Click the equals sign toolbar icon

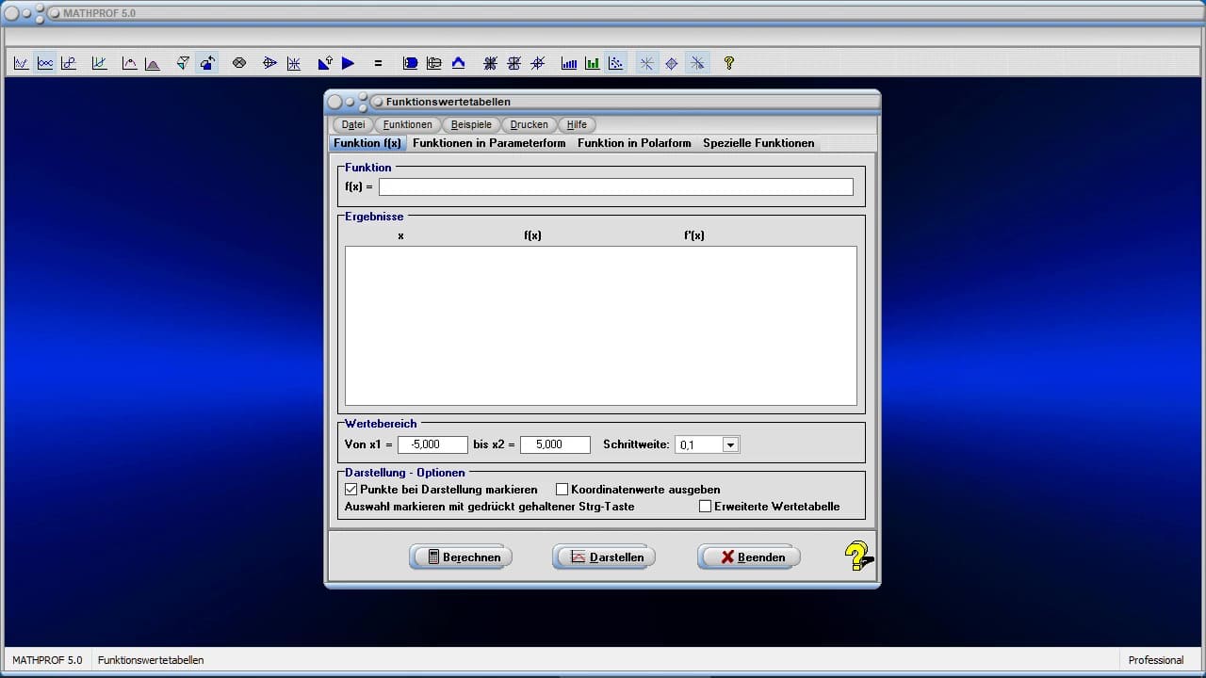click(378, 63)
